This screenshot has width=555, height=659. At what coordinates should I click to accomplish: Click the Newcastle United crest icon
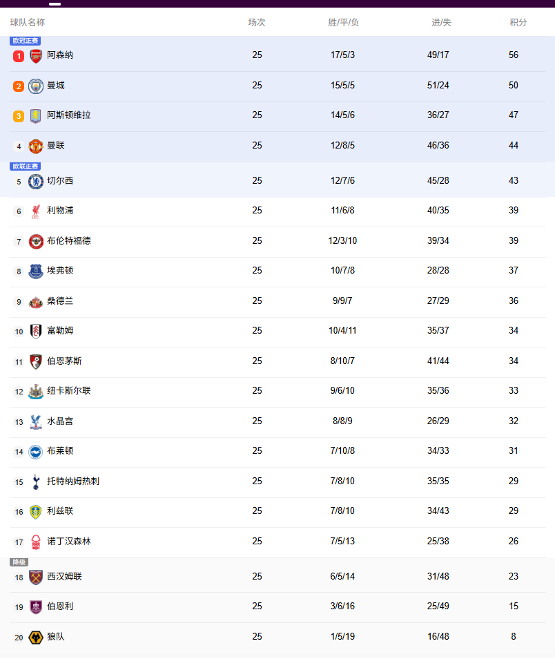(36, 392)
